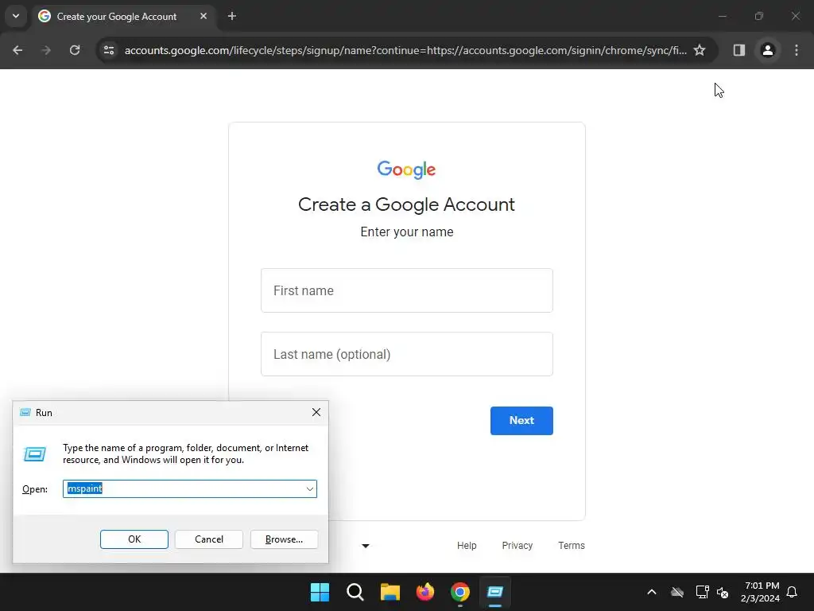The height and width of the screenshot is (611, 814).
Task: Select the Create your Google Account tab
Action: [122, 16]
